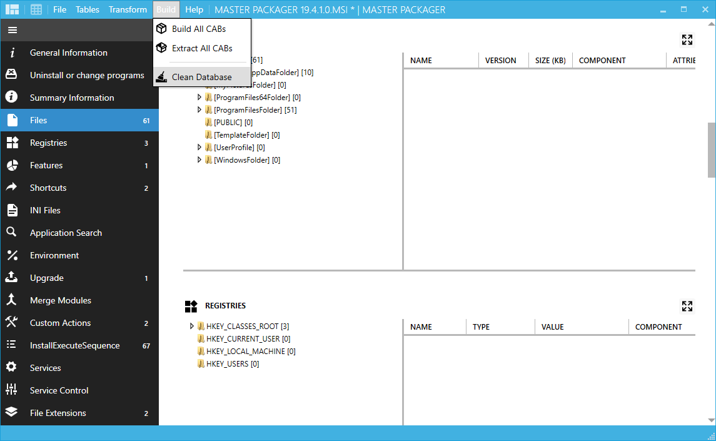Sort files by COMPONENT column
Viewport: 716px width, 441px height.
[602, 60]
